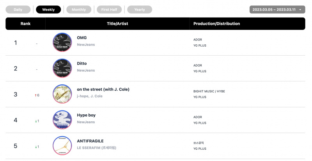Click the Title/Artist column header
The height and width of the screenshot is (161, 312).
click(117, 24)
